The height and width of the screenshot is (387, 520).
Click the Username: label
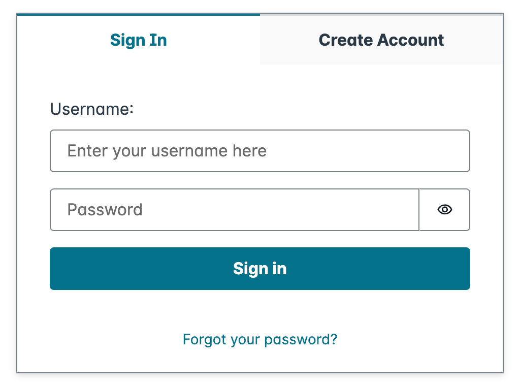[91, 109]
